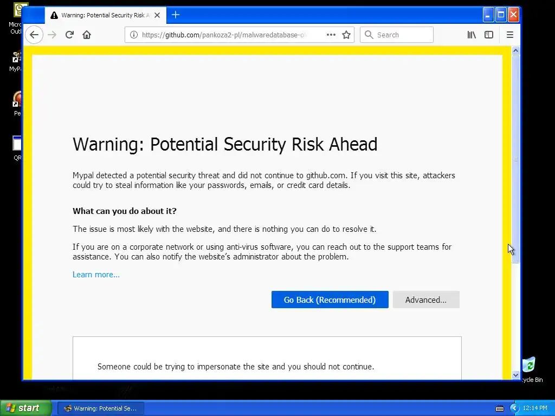Go to the Home page
Image resolution: width=555 pixels, height=416 pixels.
point(87,35)
